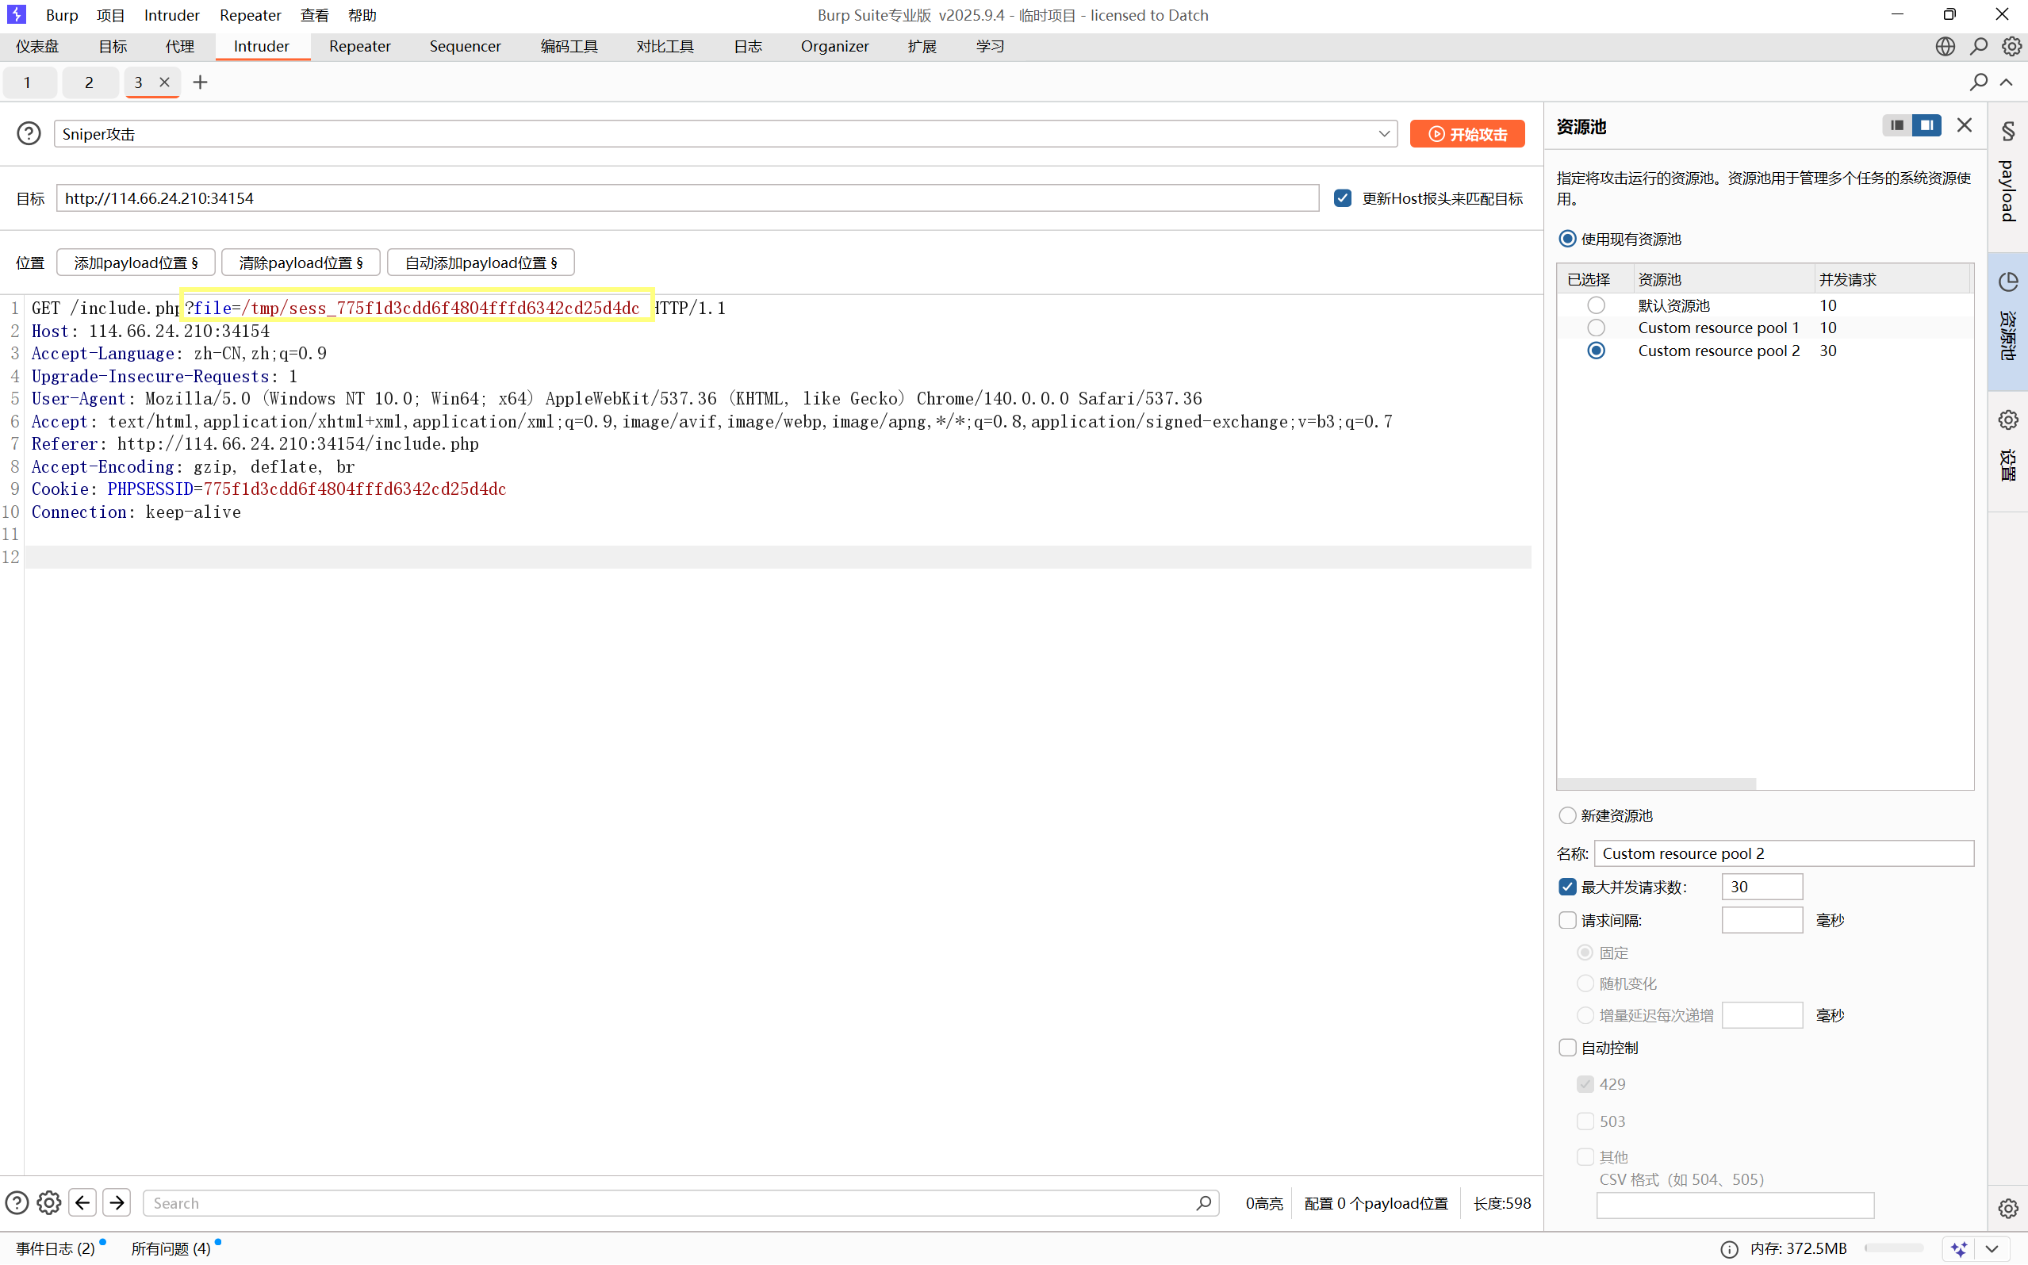Click the 目标 URL input field
2028x1265 pixels.
point(688,198)
